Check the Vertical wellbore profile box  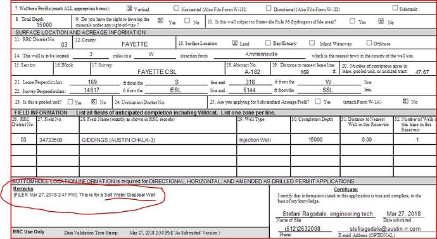[x=129, y=8]
